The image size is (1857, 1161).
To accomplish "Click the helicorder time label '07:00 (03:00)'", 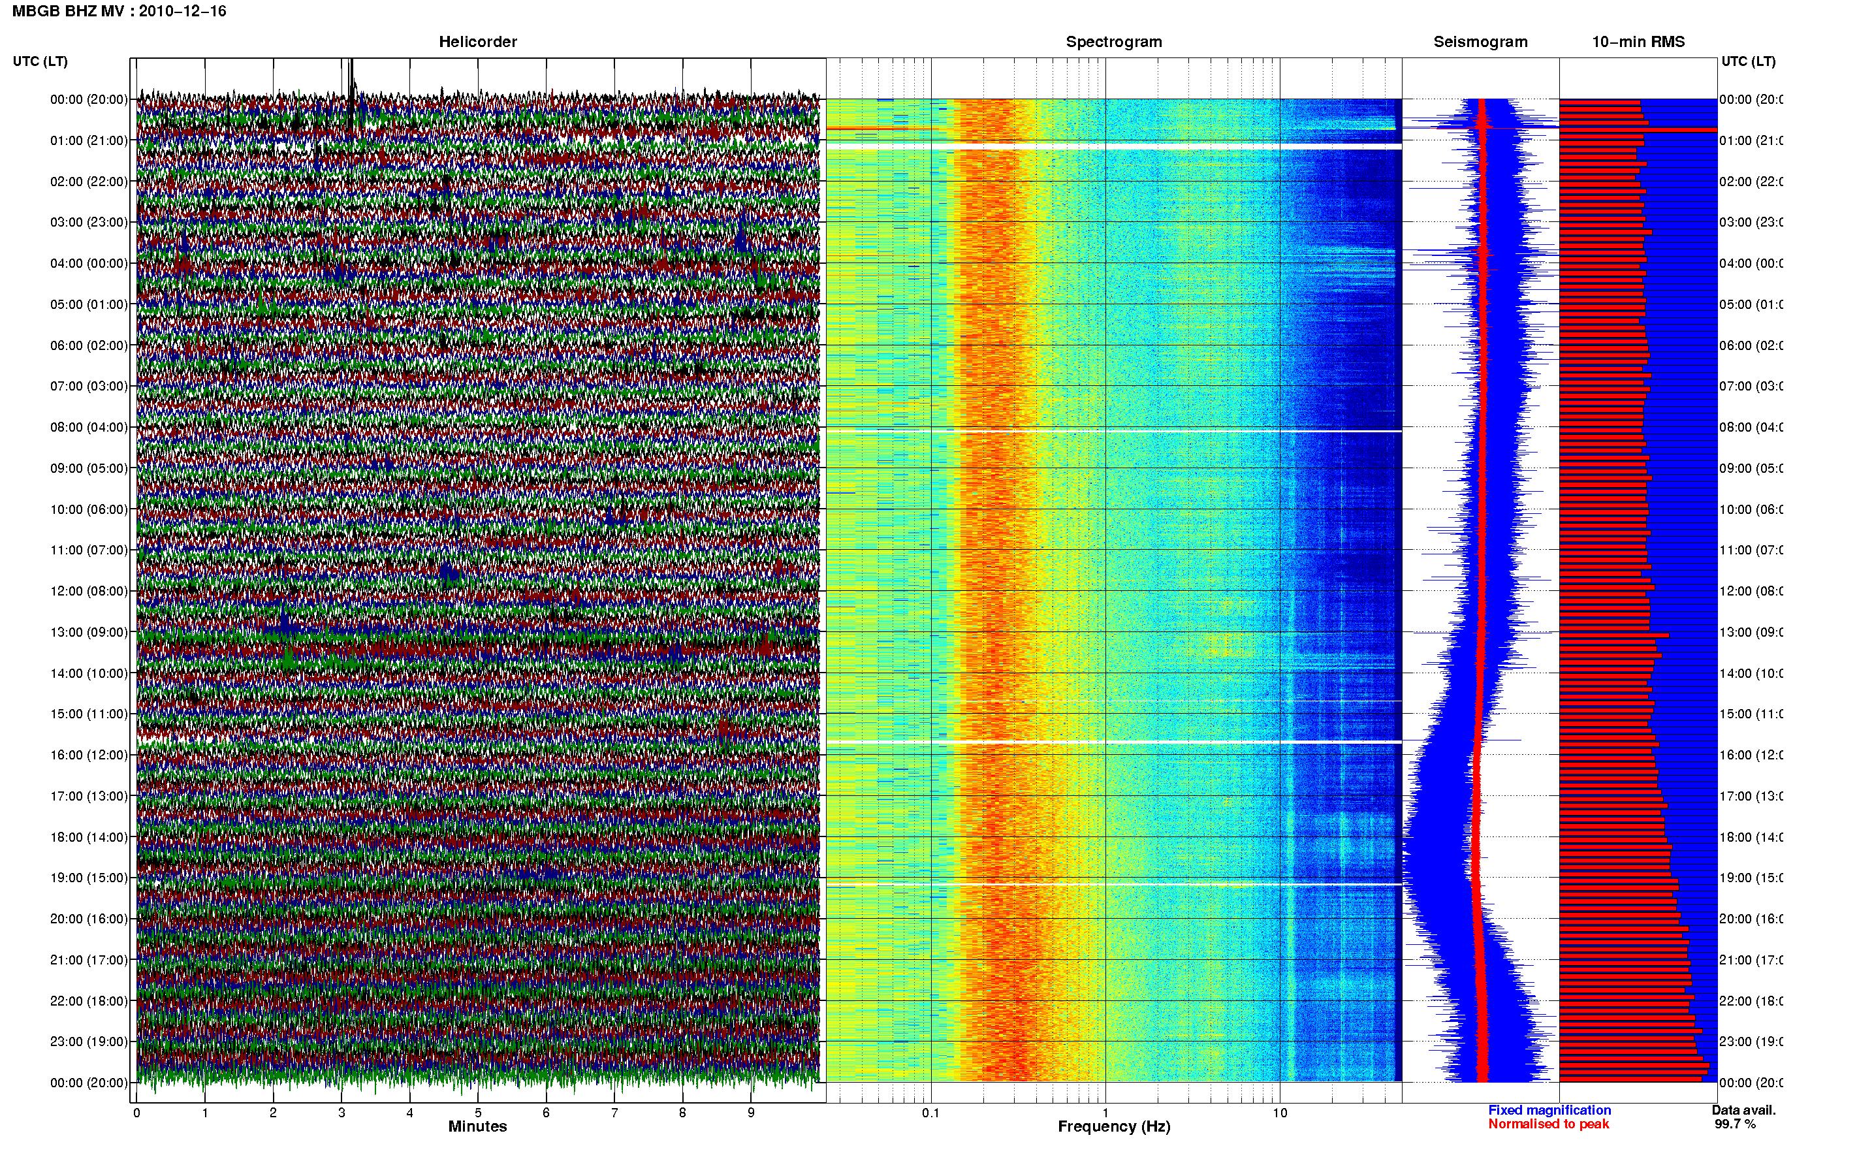I will tap(89, 385).
